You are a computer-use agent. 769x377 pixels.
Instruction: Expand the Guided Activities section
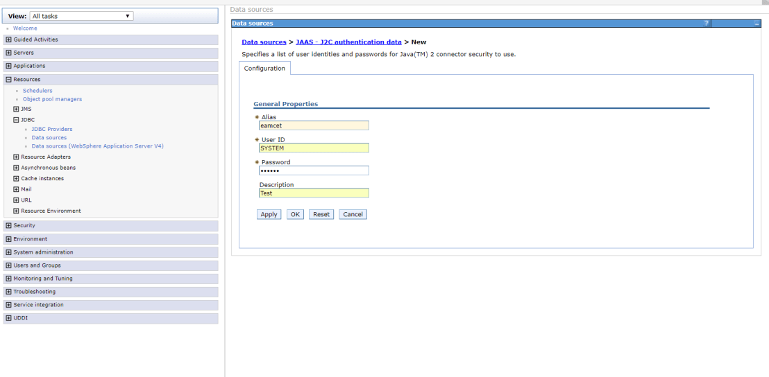(x=8, y=40)
